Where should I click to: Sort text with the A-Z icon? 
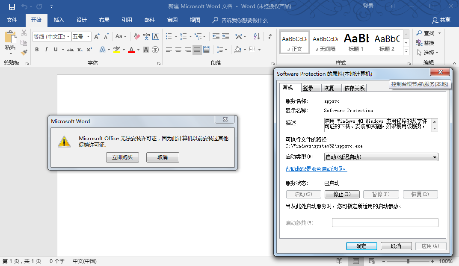click(257, 36)
